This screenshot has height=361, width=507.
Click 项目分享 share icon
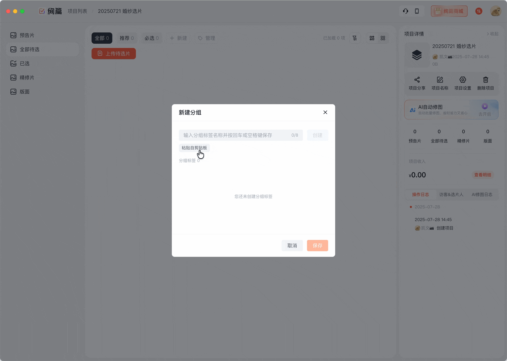tap(417, 83)
